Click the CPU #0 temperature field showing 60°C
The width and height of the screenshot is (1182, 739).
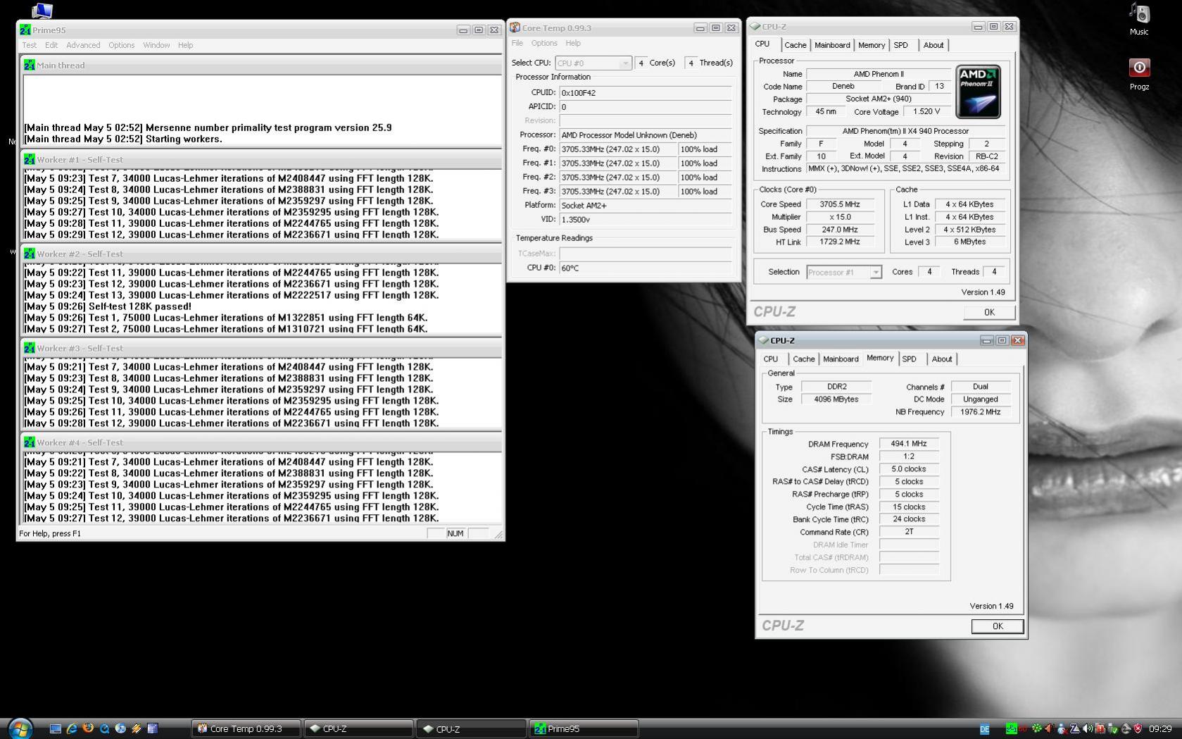(646, 268)
